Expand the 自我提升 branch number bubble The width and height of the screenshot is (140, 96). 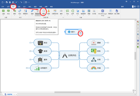click(27, 68)
